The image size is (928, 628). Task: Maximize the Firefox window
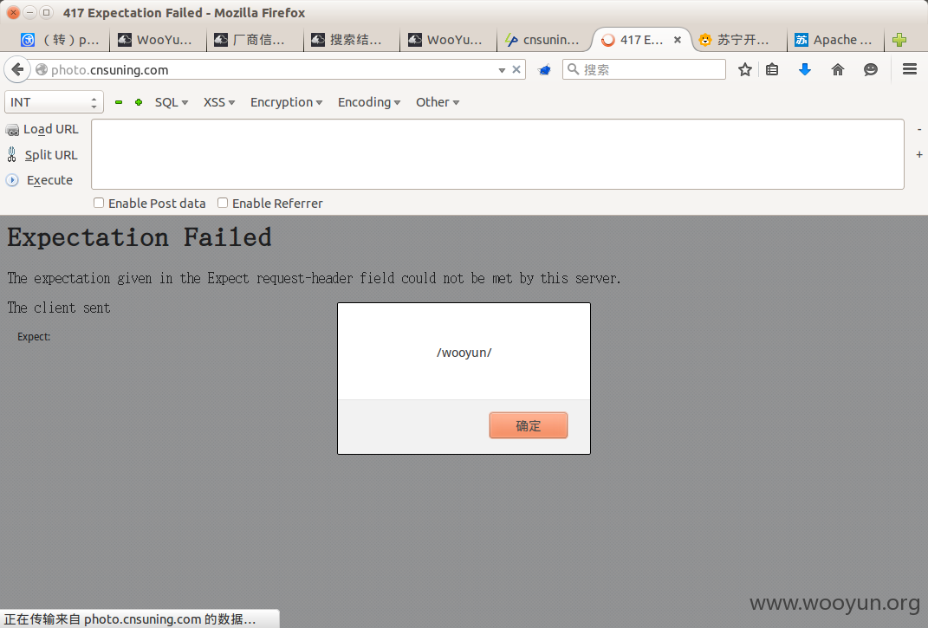point(46,12)
